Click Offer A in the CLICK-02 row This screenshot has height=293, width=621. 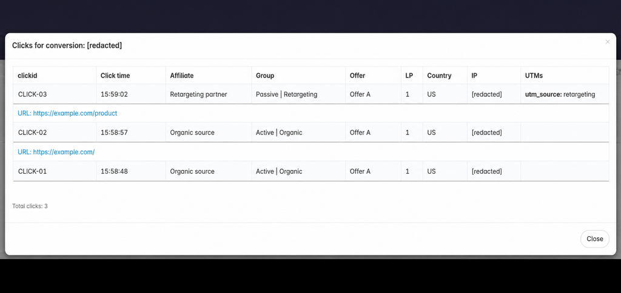click(360, 133)
